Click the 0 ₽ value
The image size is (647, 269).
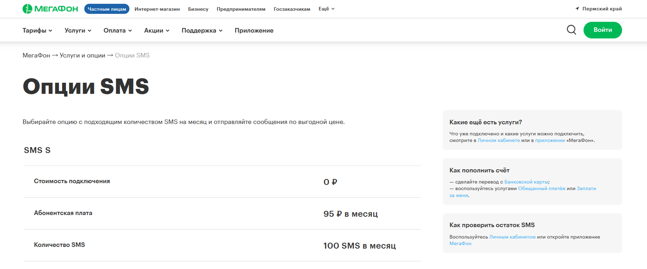point(330,182)
